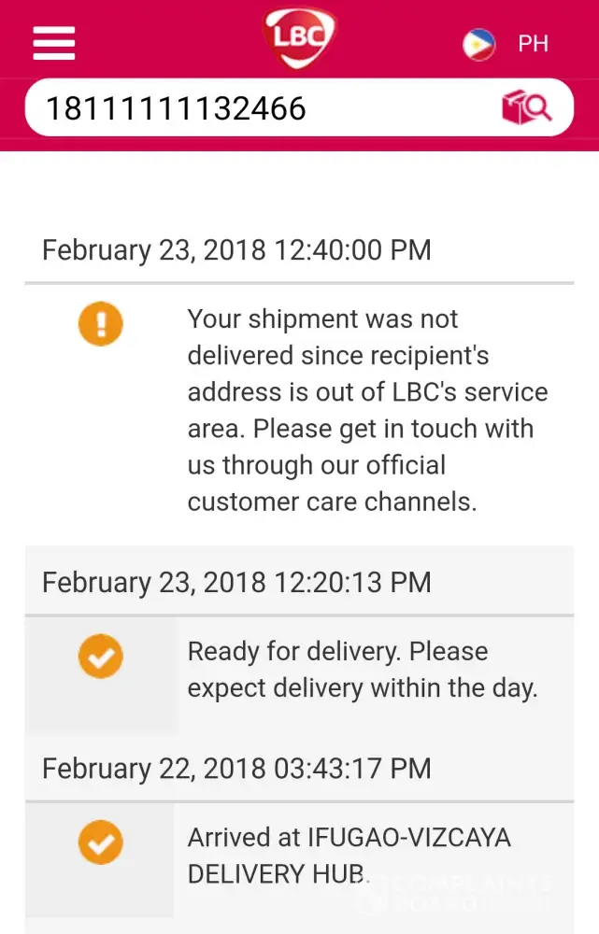This screenshot has width=599, height=934.
Task: Select the February 23 12:20:13 PM header
Action: point(236,582)
